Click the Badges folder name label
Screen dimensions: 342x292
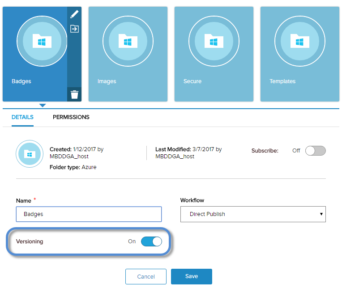21,81
